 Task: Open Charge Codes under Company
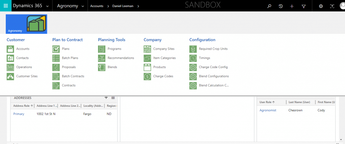[x=163, y=76]
